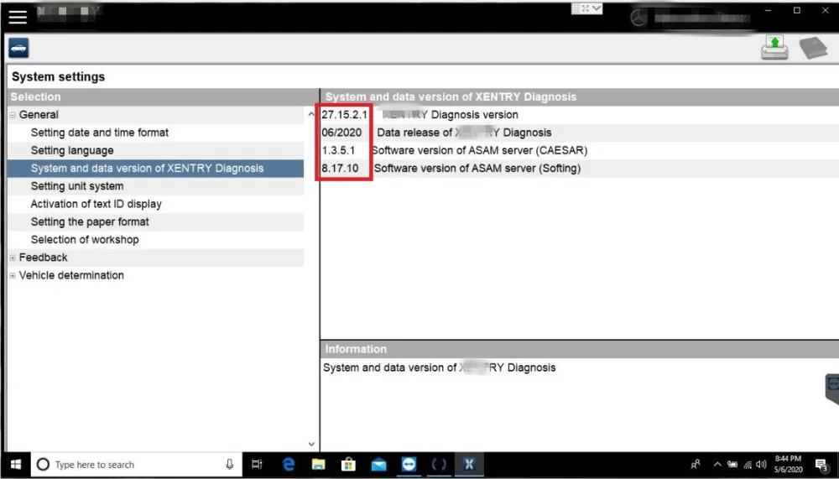Image resolution: width=839 pixels, height=479 pixels.
Task: Select Setting the paper format
Action: (x=90, y=221)
